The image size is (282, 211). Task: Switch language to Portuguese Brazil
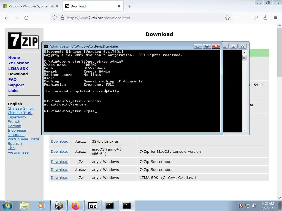23,139
